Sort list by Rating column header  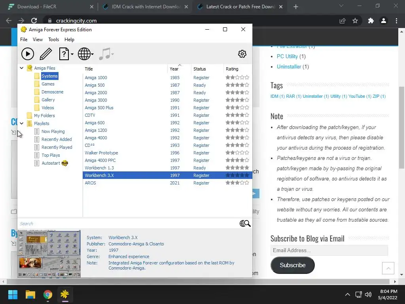[x=238, y=69]
